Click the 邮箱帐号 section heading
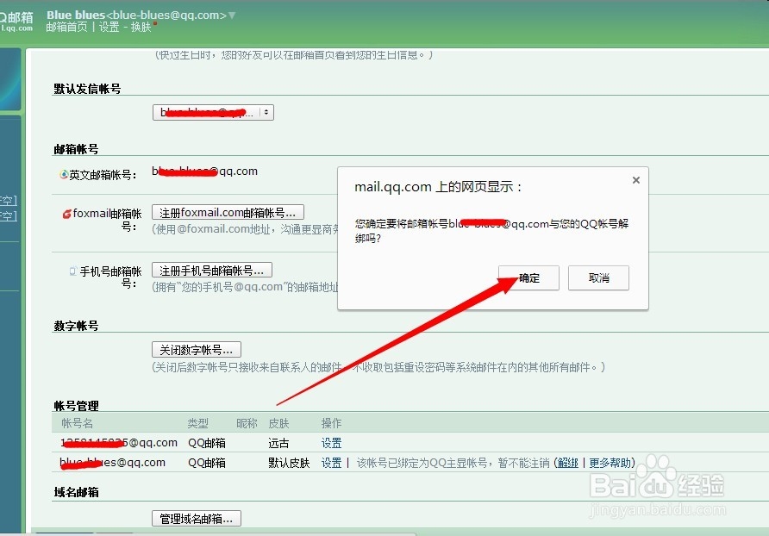This screenshot has width=769, height=536. 76,149
